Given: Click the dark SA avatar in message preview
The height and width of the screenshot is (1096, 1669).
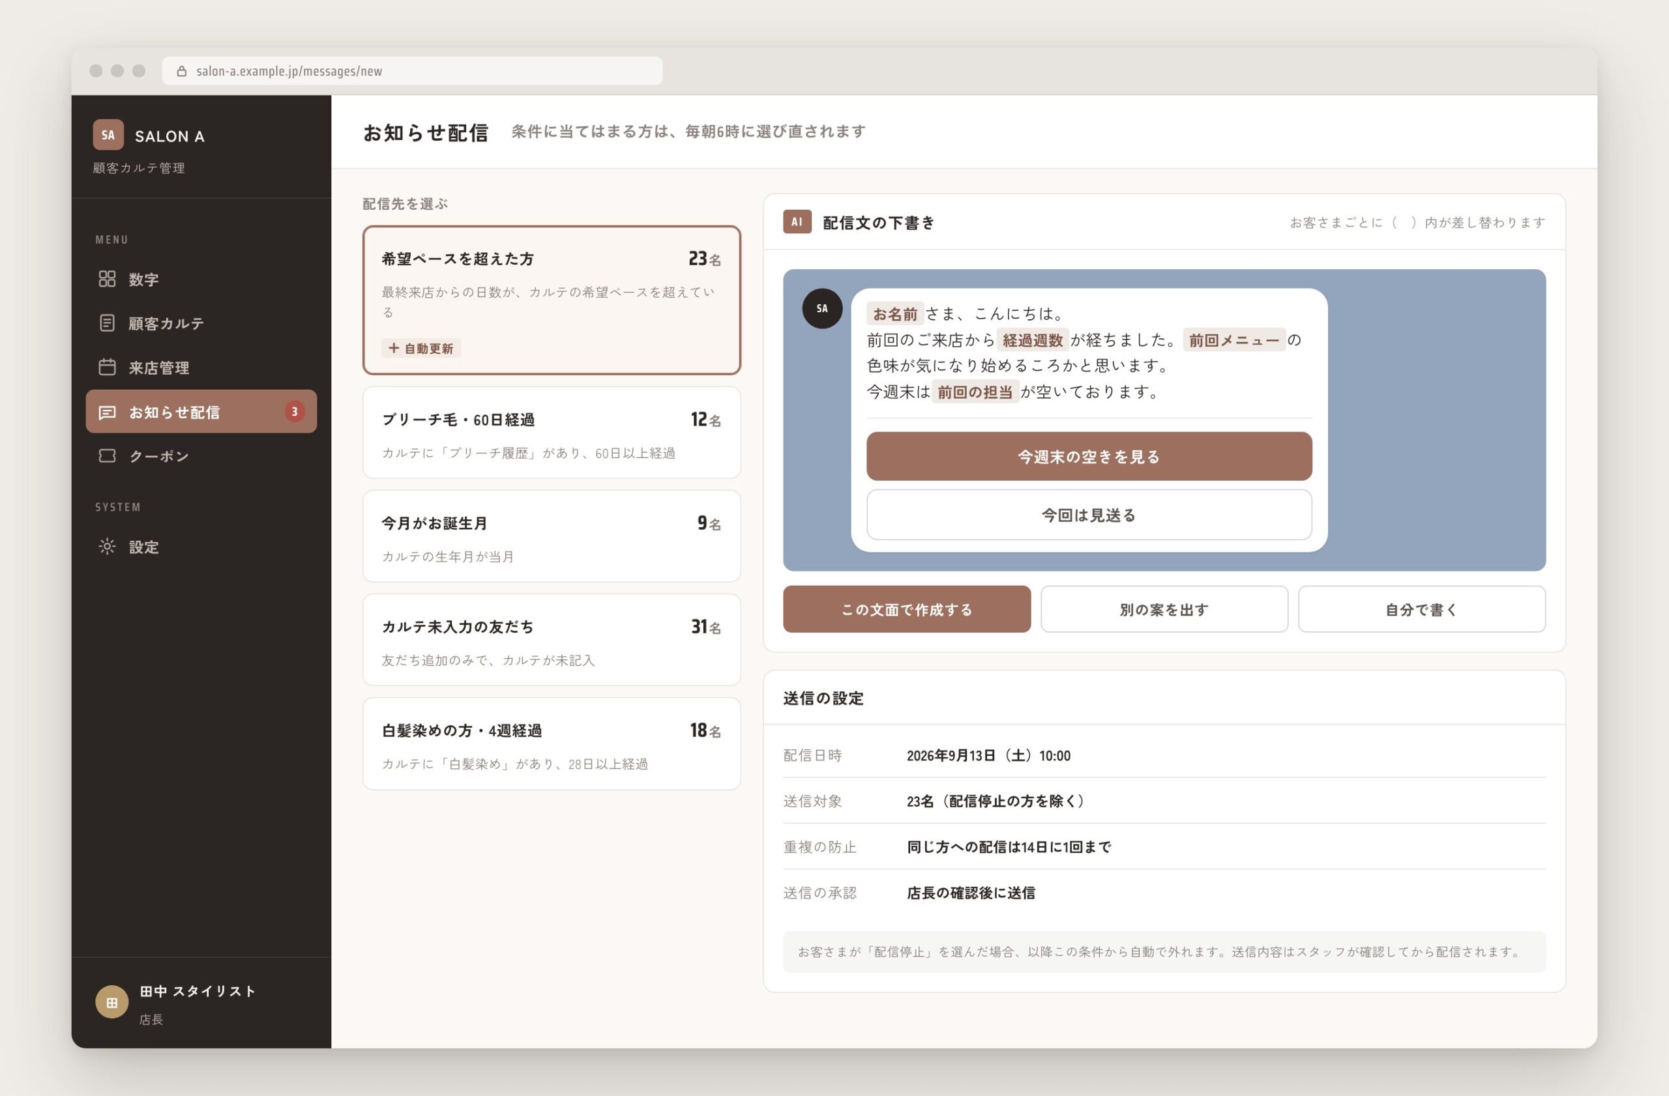Looking at the screenshot, I should point(822,308).
